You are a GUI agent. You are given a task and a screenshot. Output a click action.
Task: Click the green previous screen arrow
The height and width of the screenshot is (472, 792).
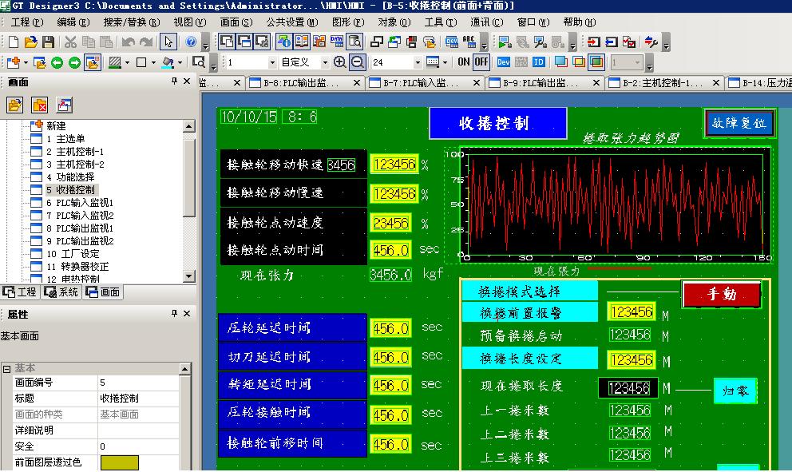pos(57,62)
